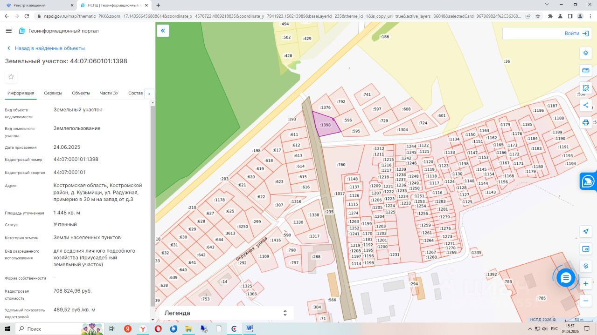The height and width of the screenshot is (335, 597).
Task: Add the land plot to favorites with star
Action: tap(11, 77)
